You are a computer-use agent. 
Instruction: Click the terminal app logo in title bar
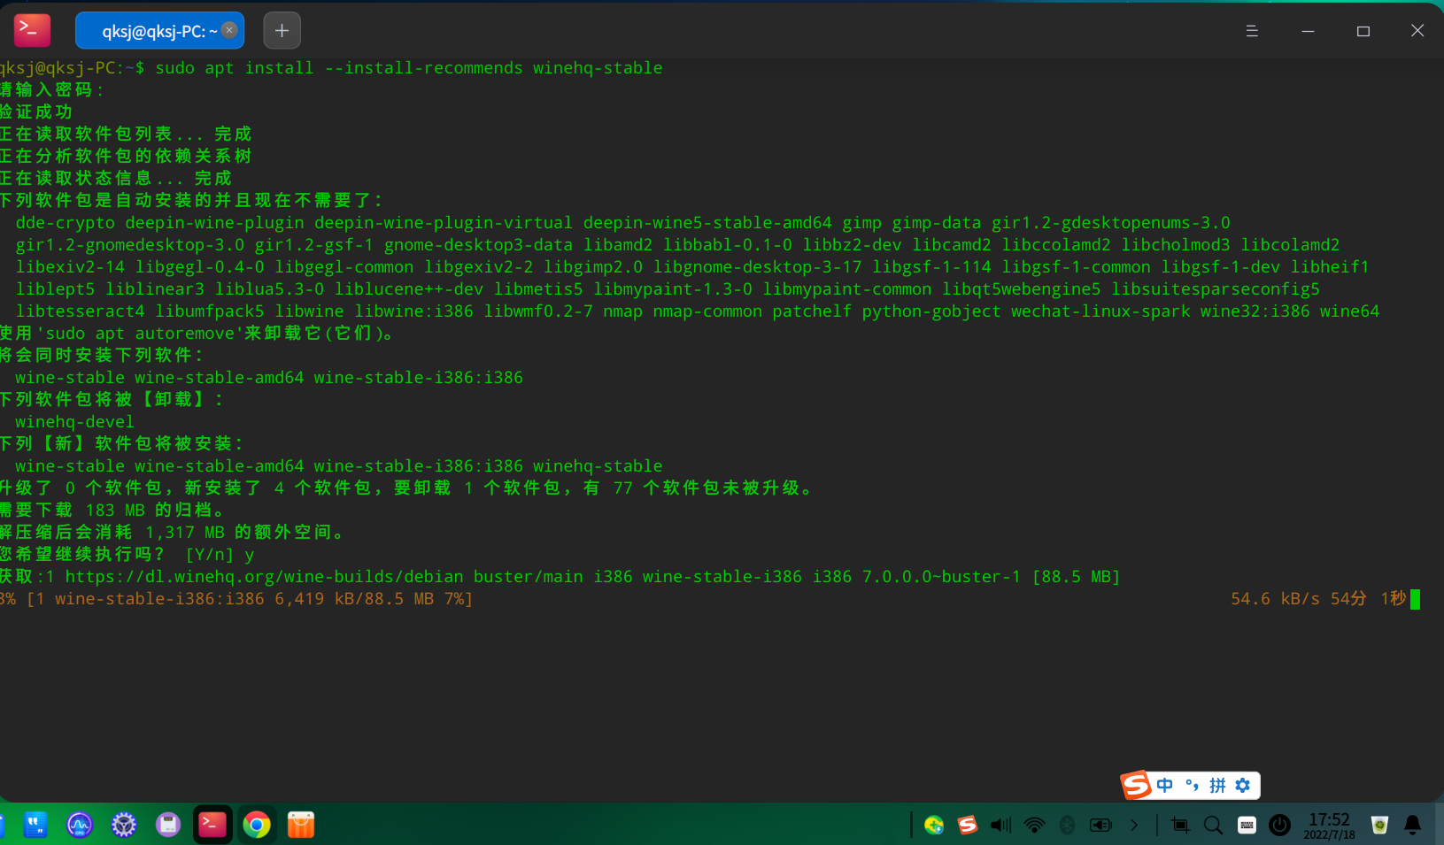click(33, 30)
